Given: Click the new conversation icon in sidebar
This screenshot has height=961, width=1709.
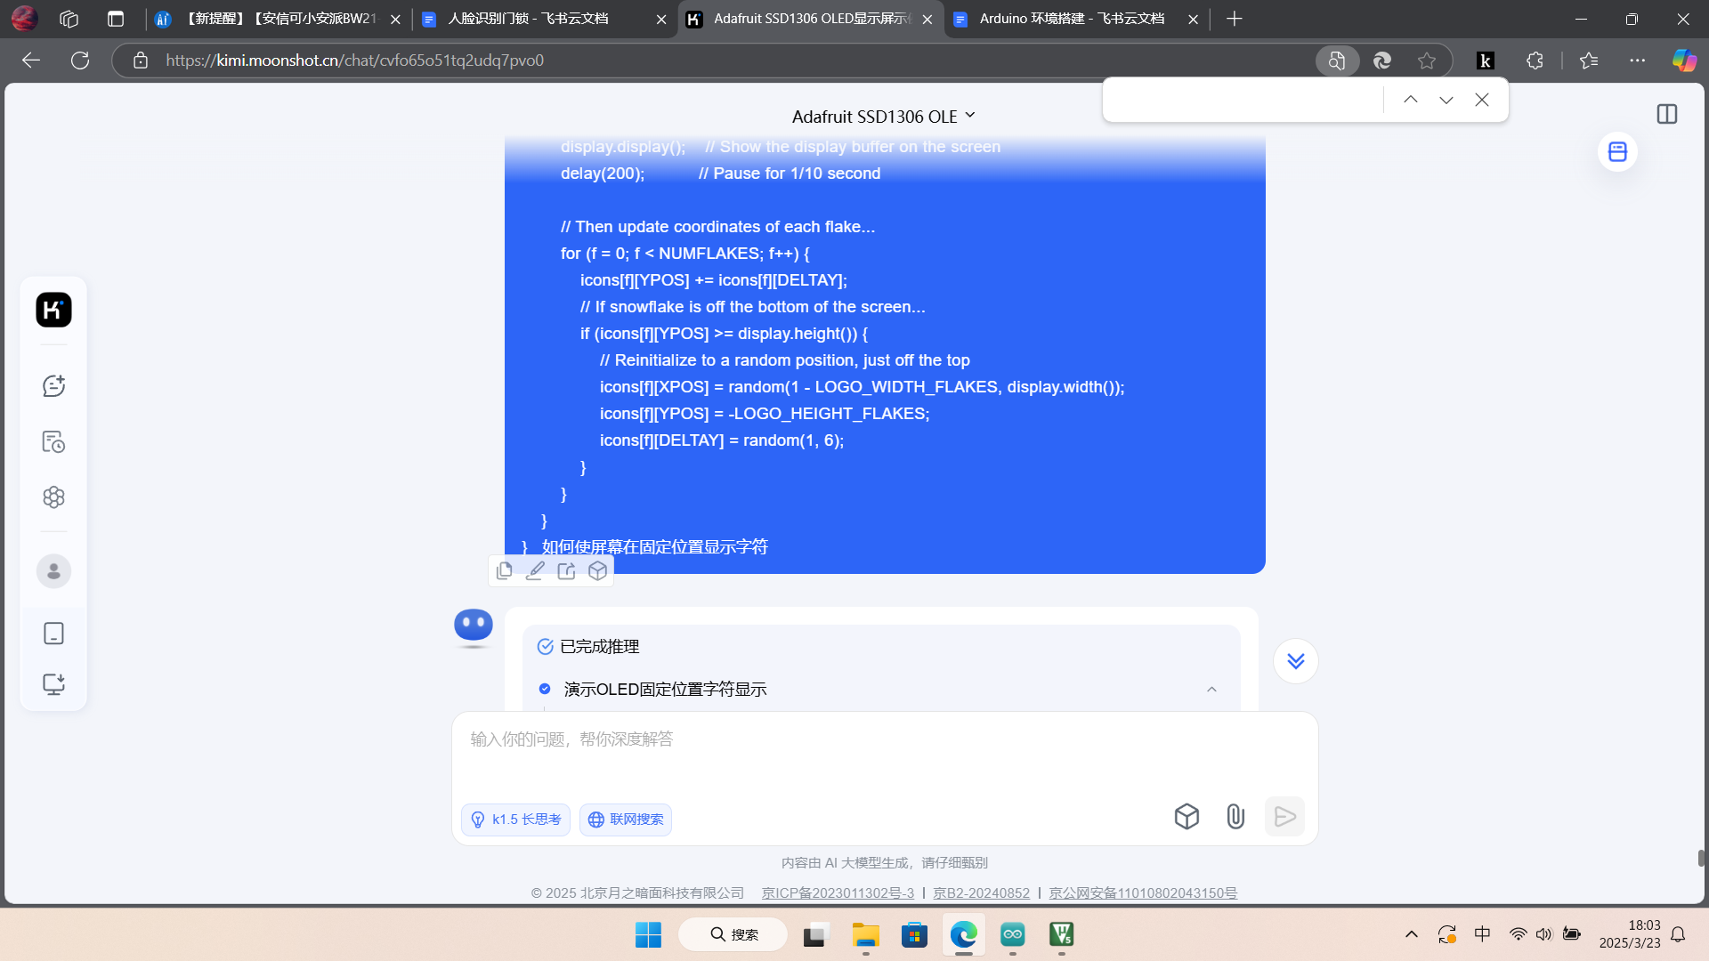Looking at the screenshot, I should [54, 385].
